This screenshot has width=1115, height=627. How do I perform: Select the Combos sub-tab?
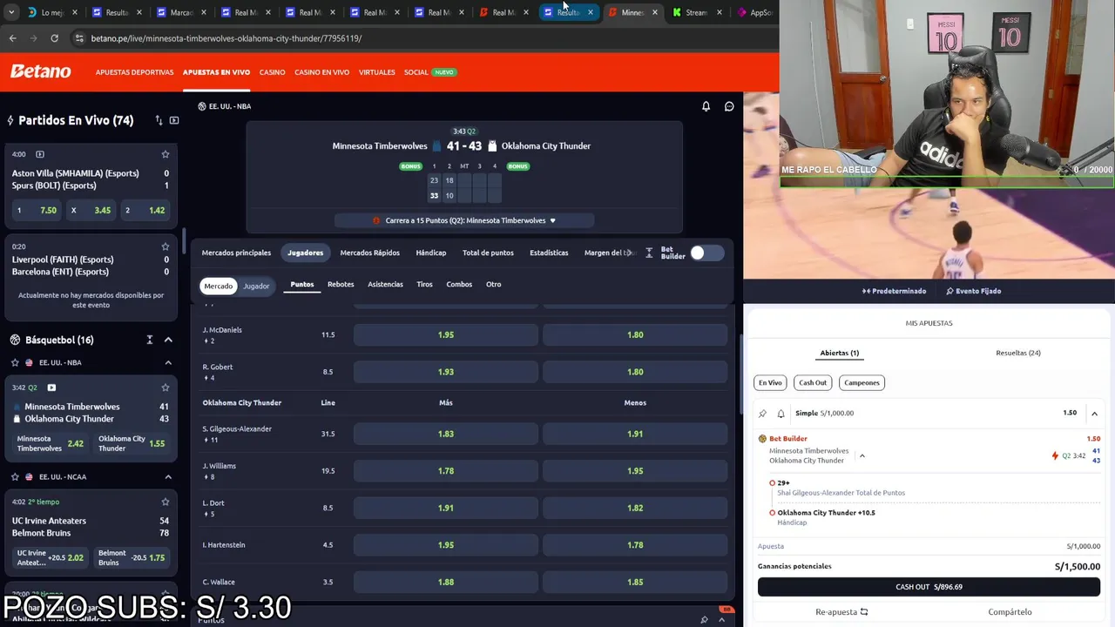point(459,284)
